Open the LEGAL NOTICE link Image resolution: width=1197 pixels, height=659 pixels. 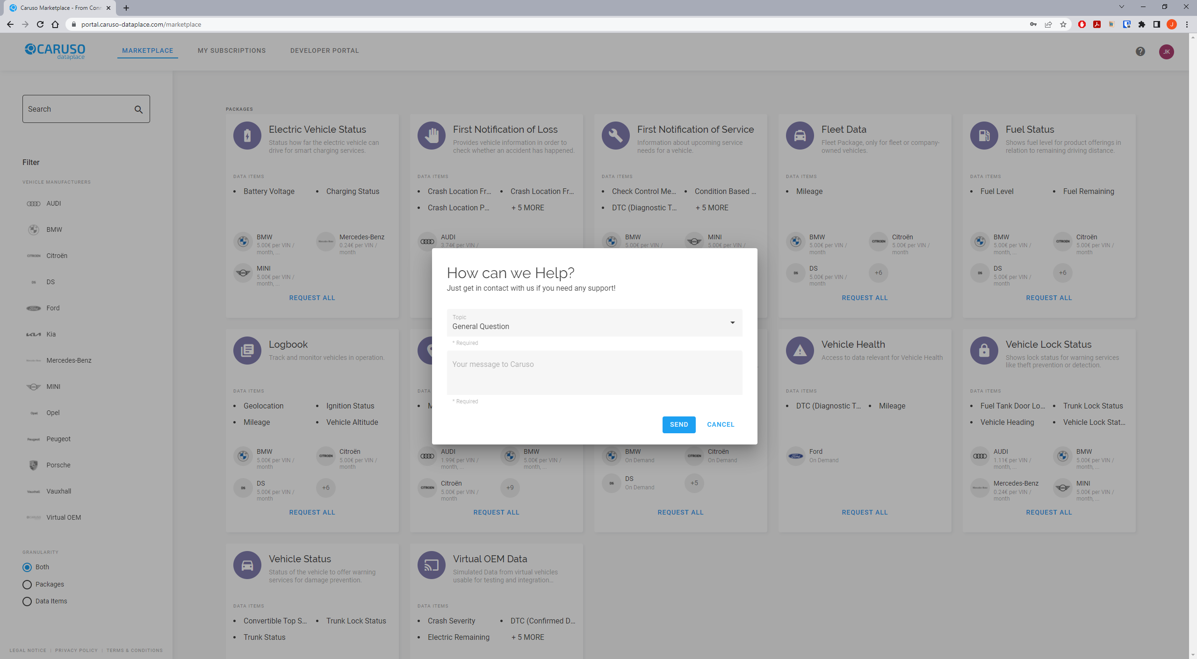point(28,651)
